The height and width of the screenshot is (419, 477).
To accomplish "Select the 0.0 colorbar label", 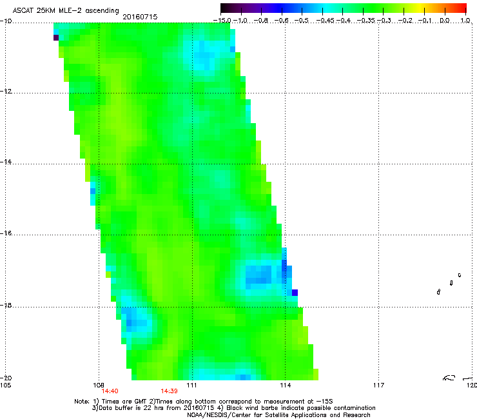I will [x=445, y=21].
